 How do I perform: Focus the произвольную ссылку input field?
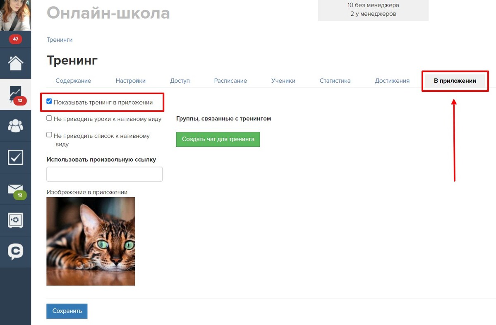coord(104,174)
